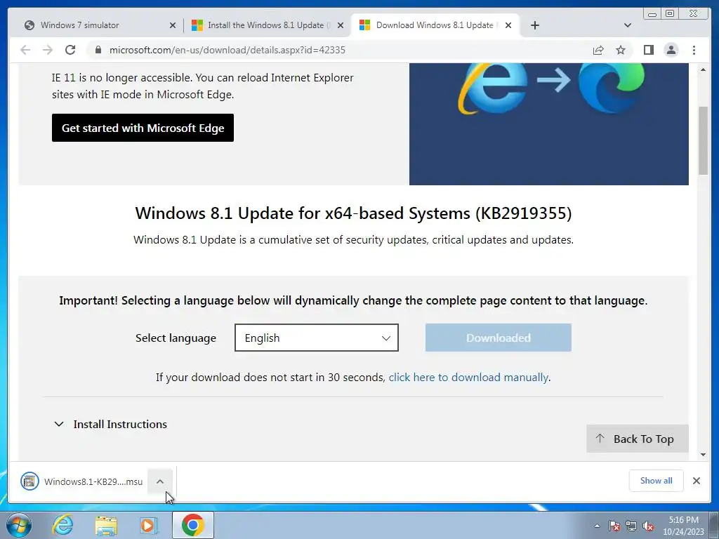Click Back To Top button
The width and height of the screenshot is (719, 539).
point(638,439)
